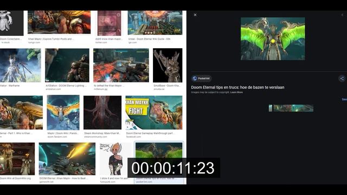Open the SmutBase black background figure thumbnail
Image resolution: width=347 pixels, height=195 pixels.
point(168,66)
